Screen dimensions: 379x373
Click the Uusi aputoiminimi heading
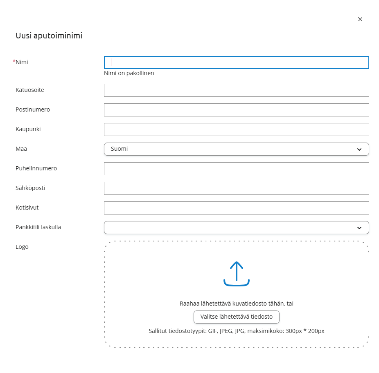click(49, 36)
